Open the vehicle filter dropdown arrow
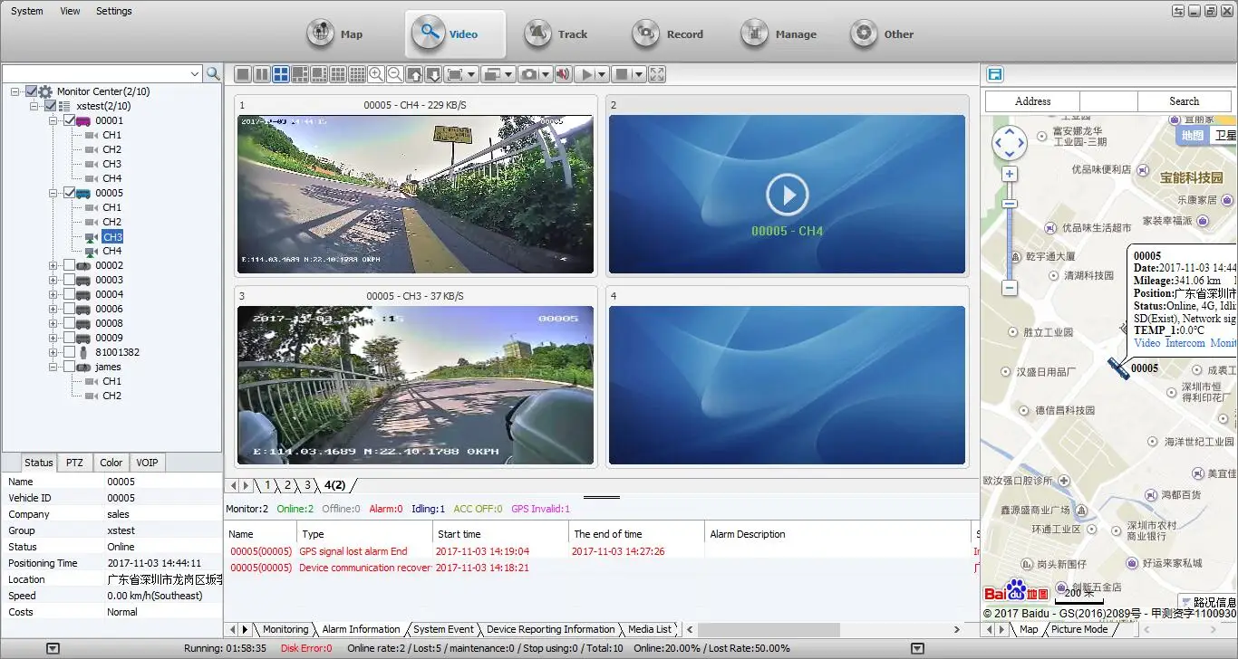Image resolution: width=1238 pixels, height=659 pixels. point(195,73)
